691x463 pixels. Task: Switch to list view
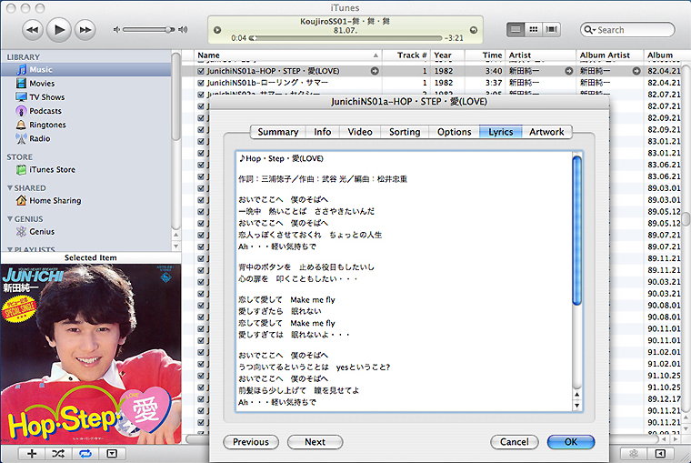pos(516,29)
